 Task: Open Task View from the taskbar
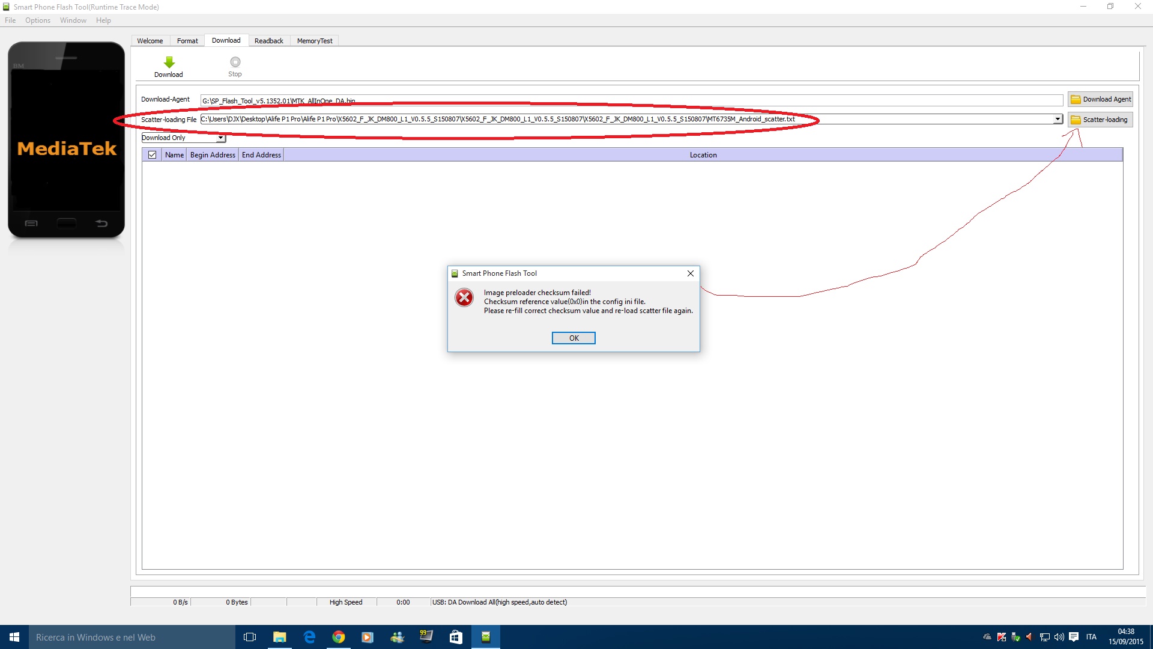[x=250, y=637]
